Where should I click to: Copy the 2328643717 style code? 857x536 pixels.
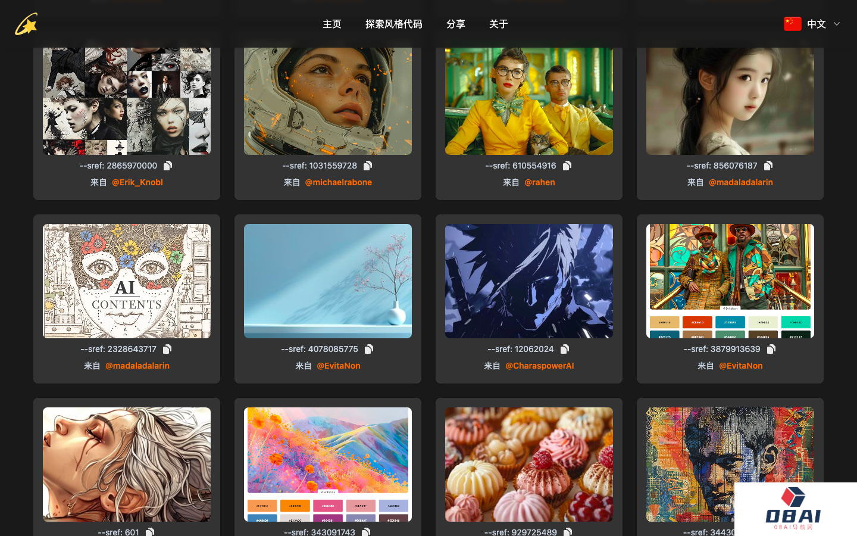pos(167,349)
